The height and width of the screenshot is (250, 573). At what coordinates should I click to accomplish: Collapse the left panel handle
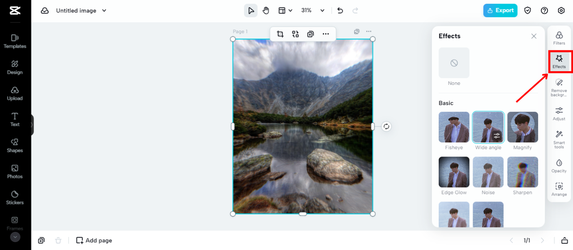click(x=32, y=125)
